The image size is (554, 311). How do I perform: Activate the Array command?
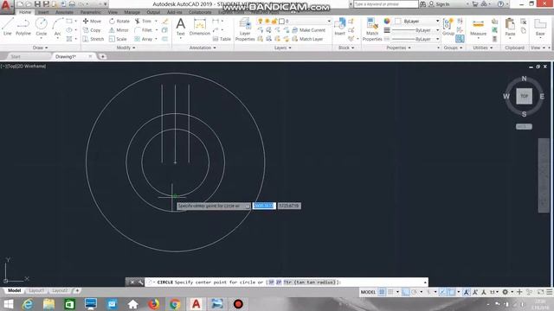(x=144, y=39)
